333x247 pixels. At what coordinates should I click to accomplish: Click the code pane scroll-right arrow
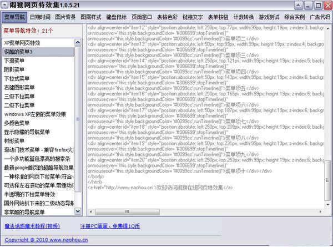tap(320, 211)
